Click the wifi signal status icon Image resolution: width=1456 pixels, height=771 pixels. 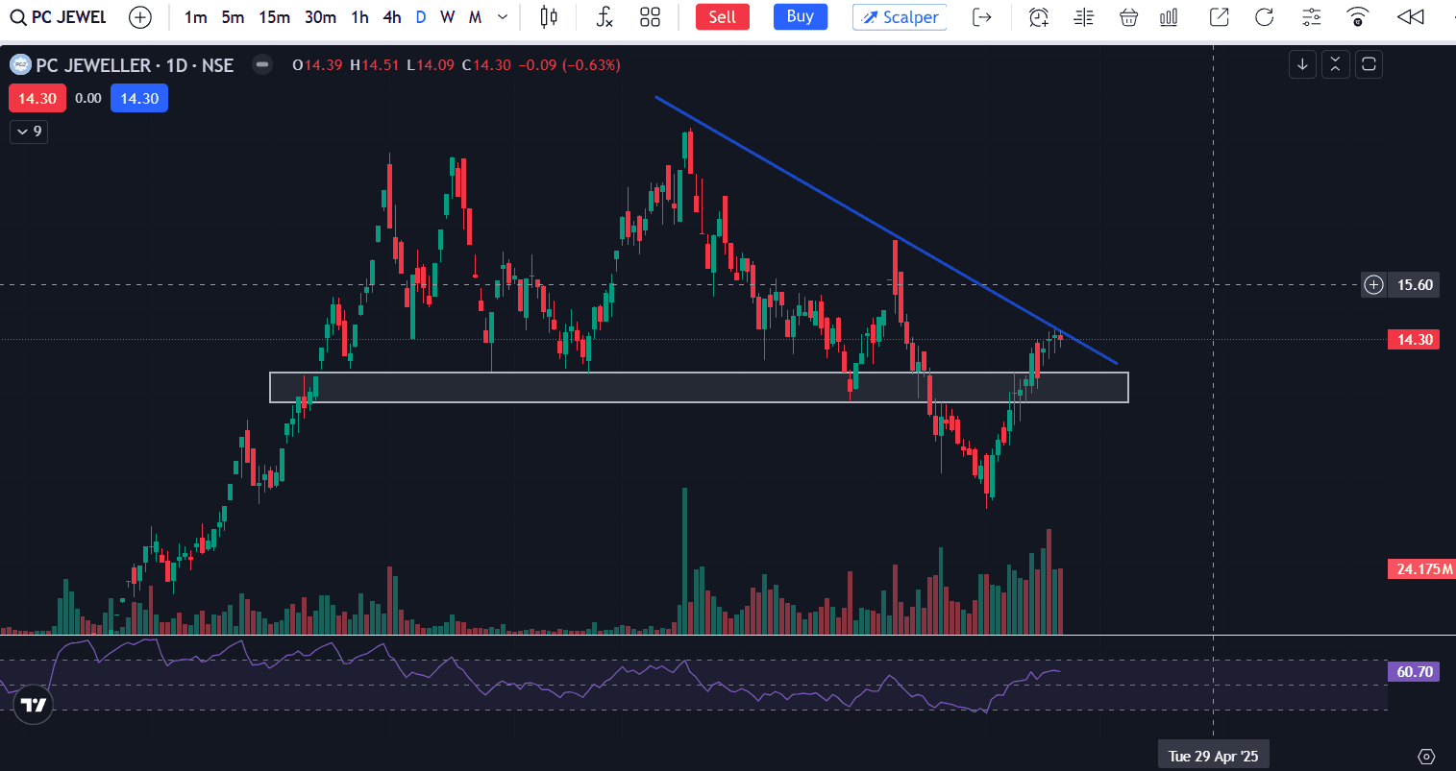[1357, 17]
